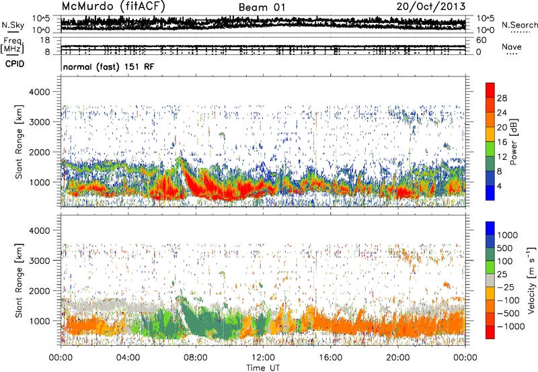Click the 'Freq. [MHz]' axis label
The width and height of the screenshot is (538, 372).
pyautogui.click(x=12, y=46)
